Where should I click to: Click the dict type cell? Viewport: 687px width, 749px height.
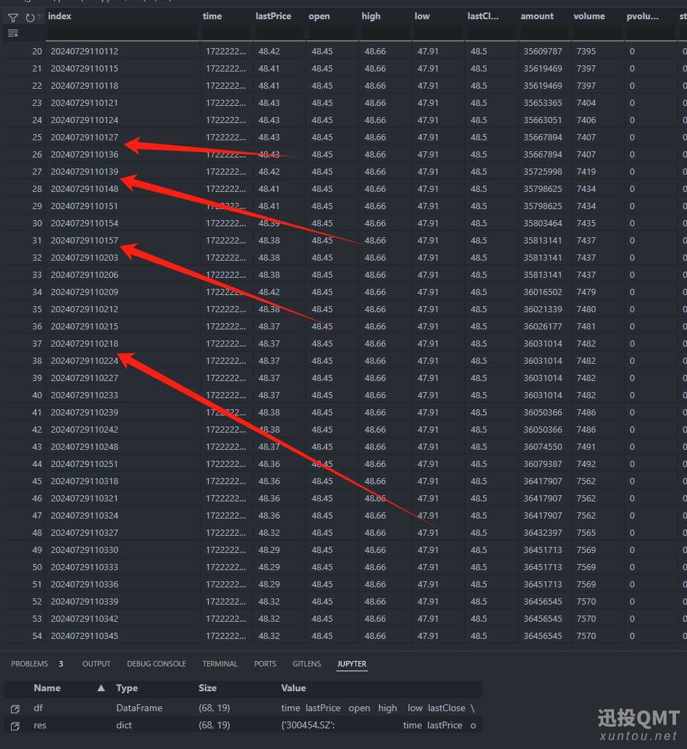click(124, 725)
